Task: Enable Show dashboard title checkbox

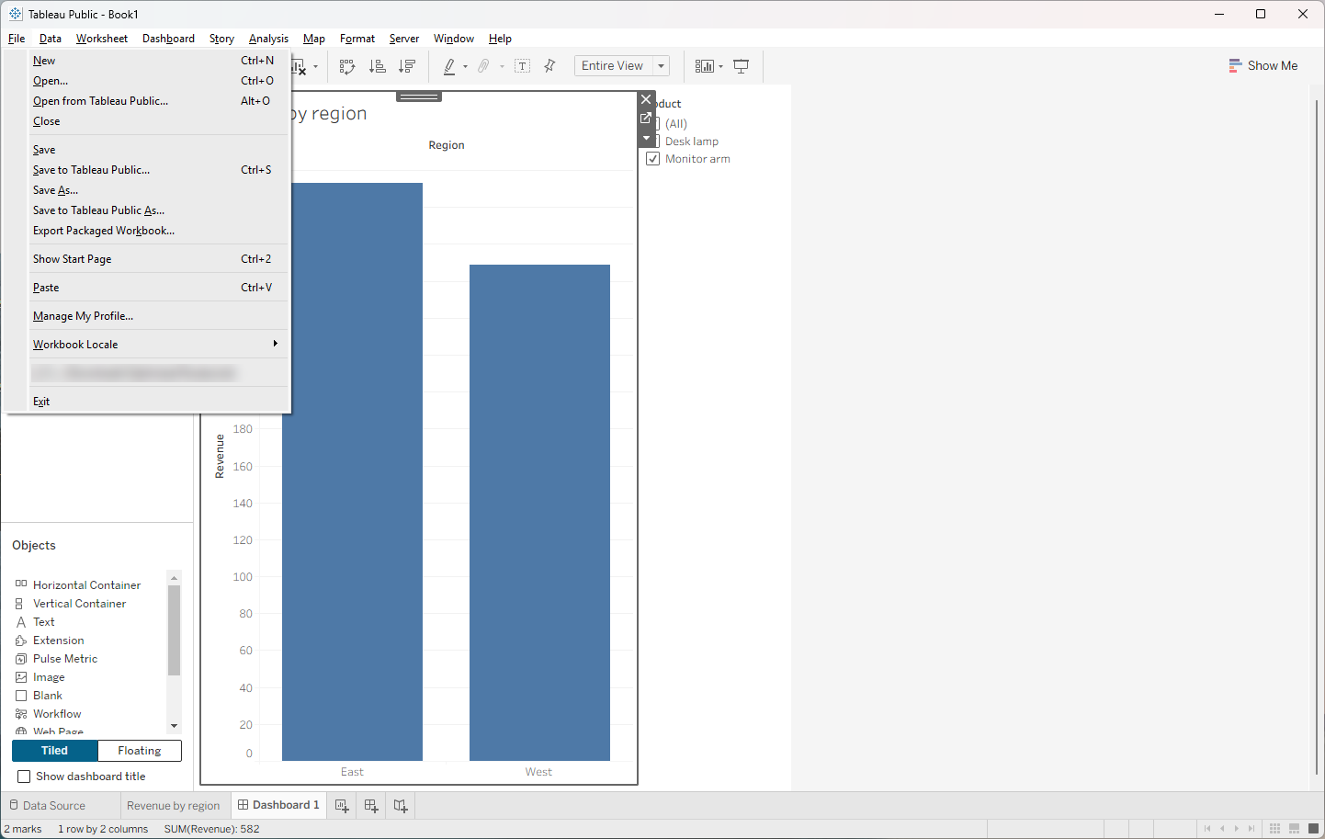Action: click(25, 777)
